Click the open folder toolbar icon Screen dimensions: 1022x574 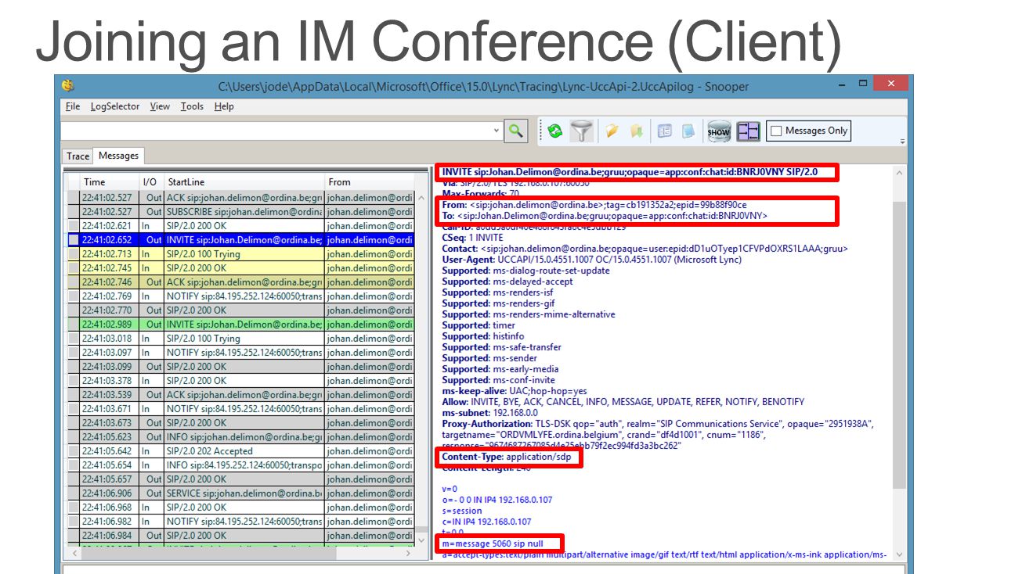point(612,131)
